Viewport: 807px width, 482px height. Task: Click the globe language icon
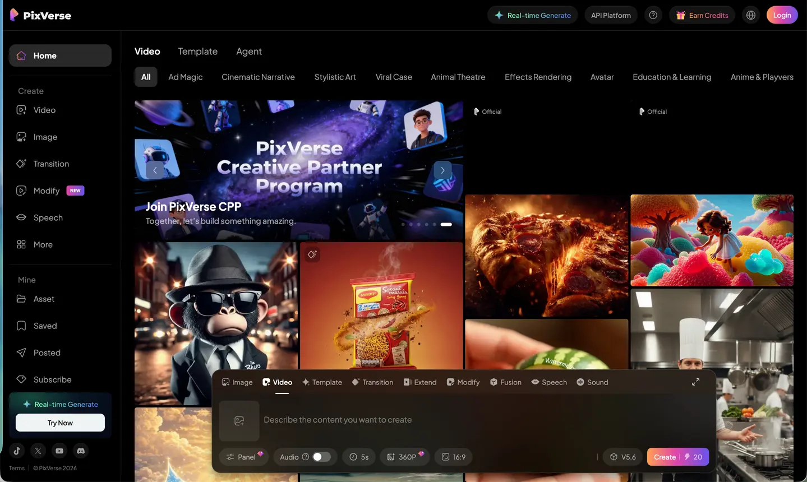tap(751, 15)
